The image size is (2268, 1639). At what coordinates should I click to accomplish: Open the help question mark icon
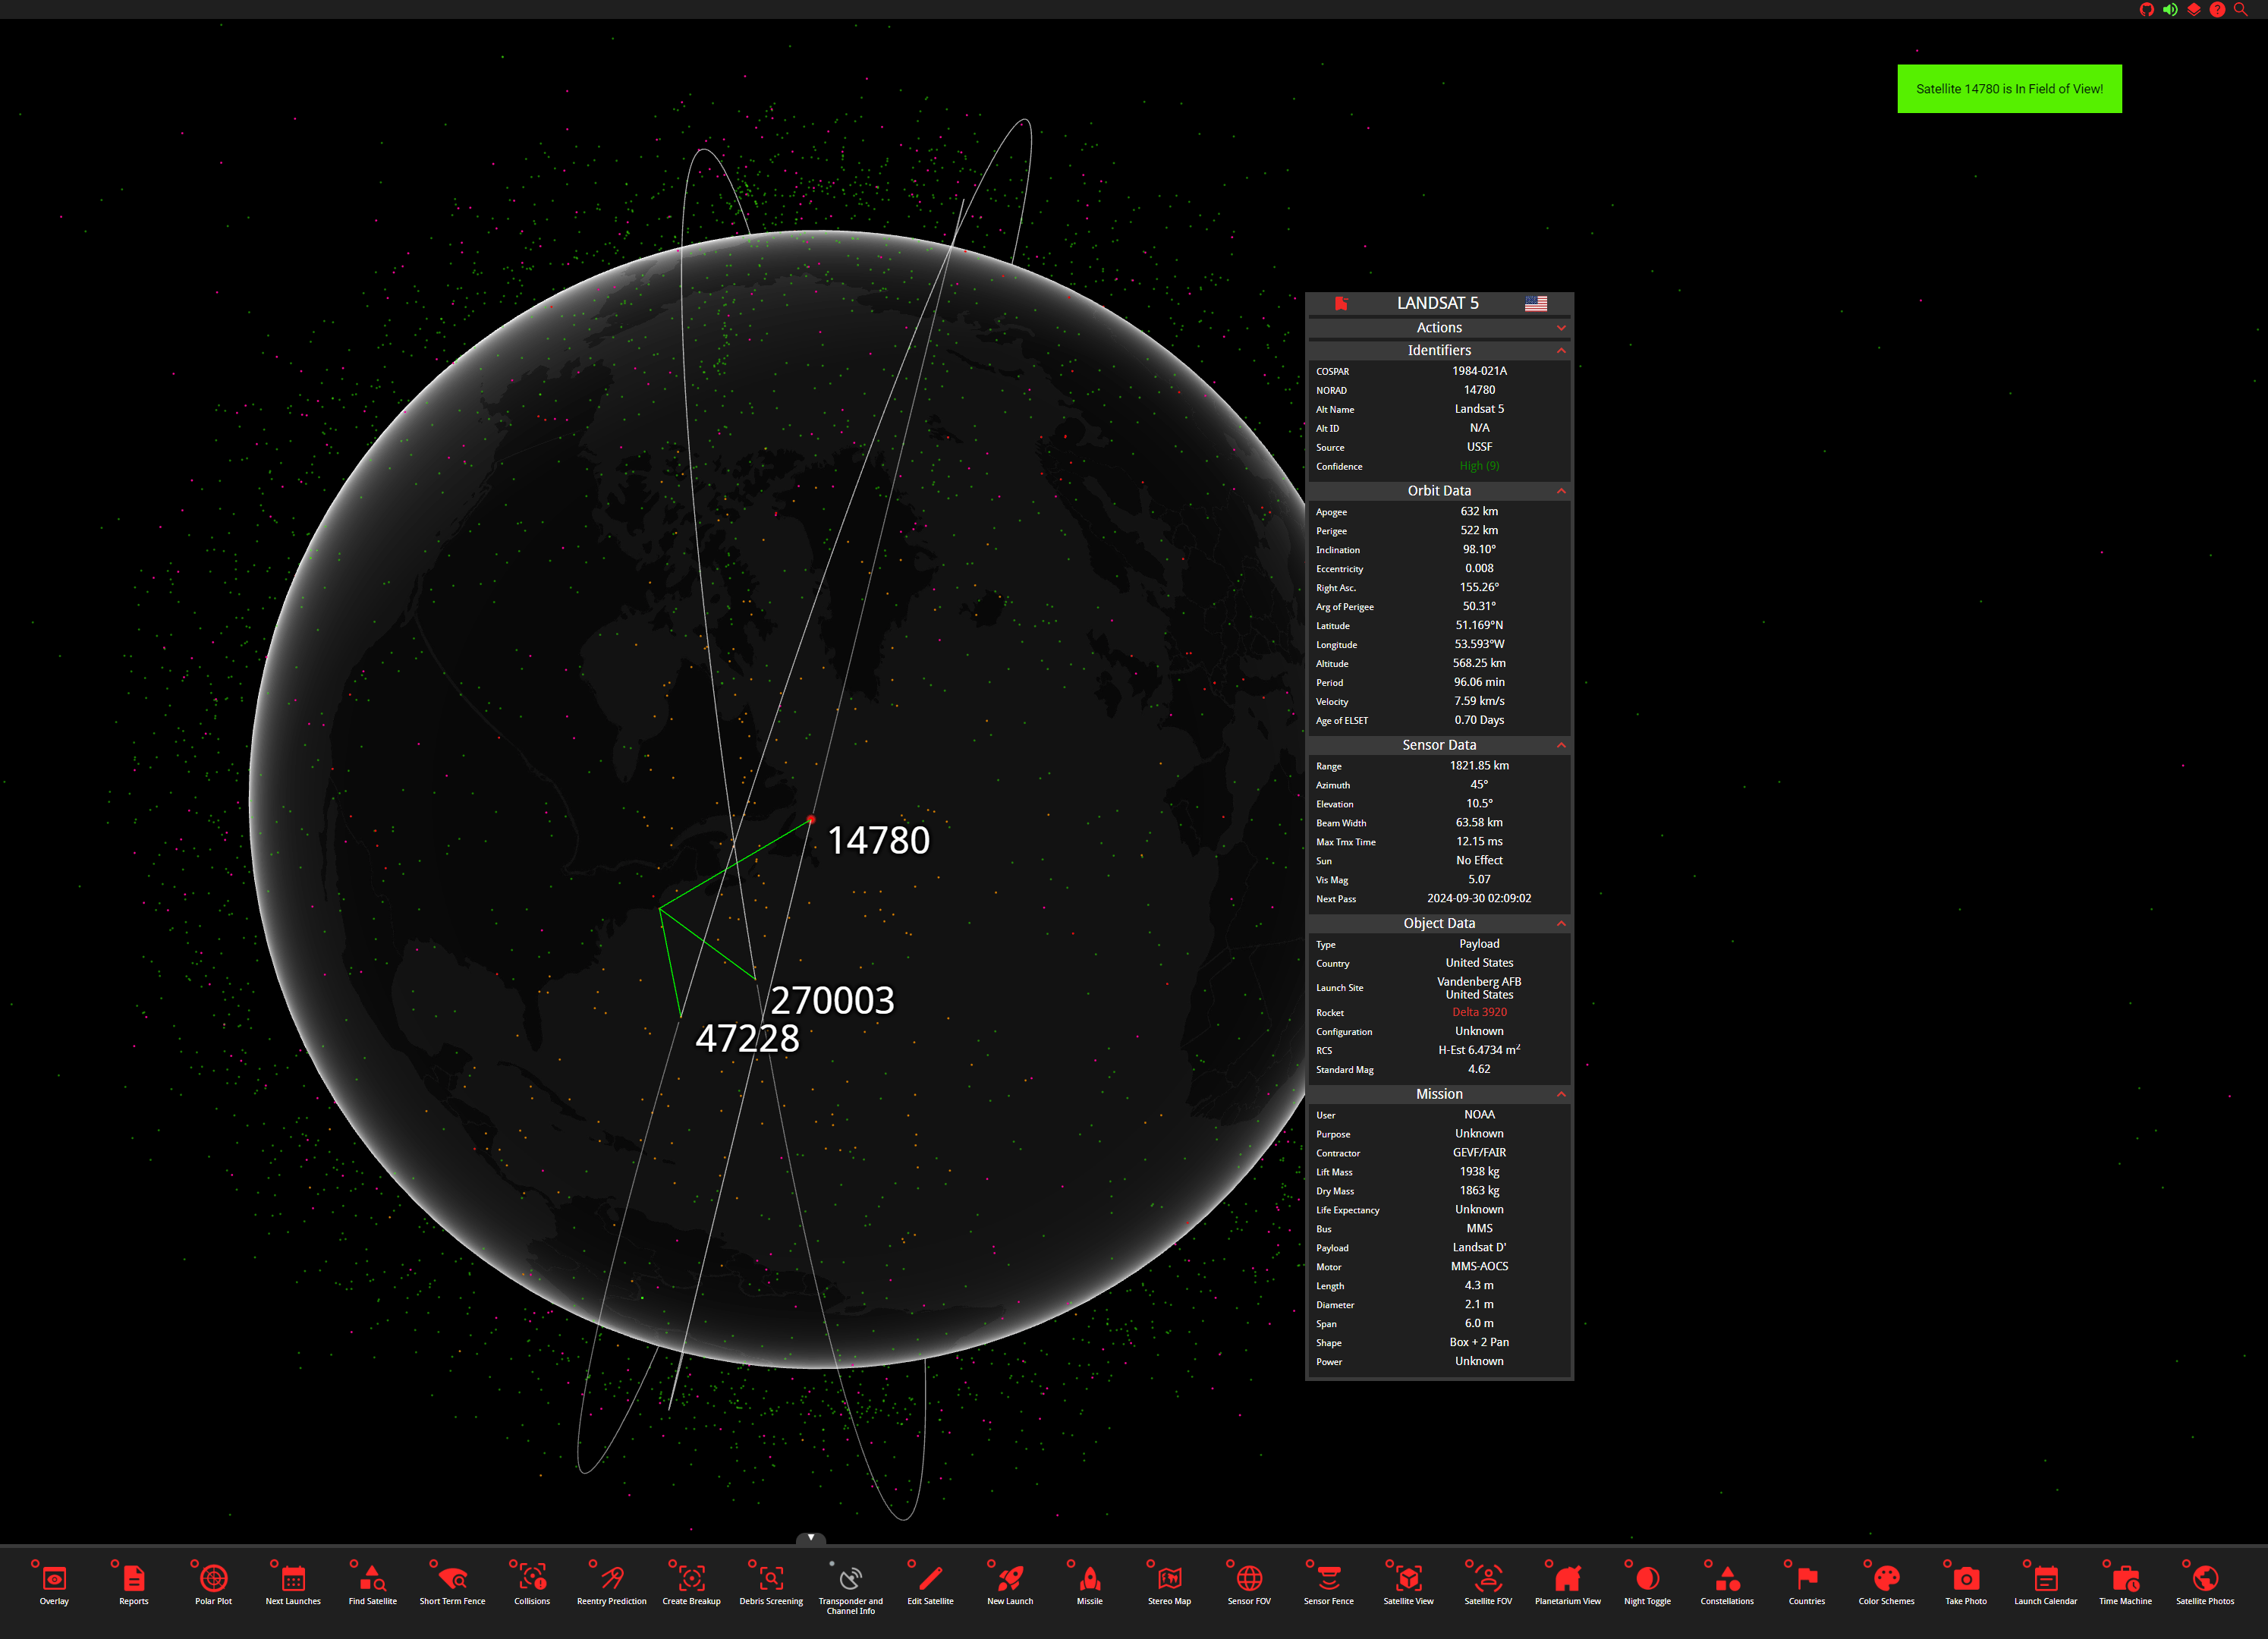coord(2217,9)
